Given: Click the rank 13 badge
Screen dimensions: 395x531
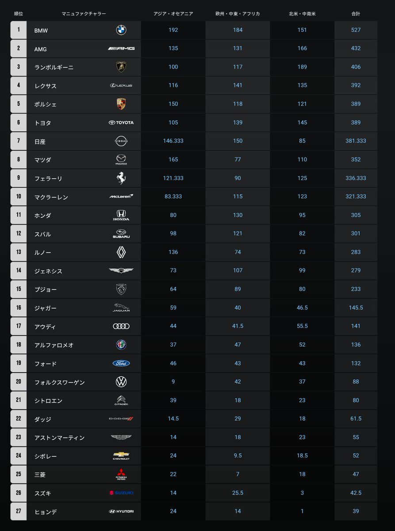Looking at the screenshot, I should coord(19,252).
